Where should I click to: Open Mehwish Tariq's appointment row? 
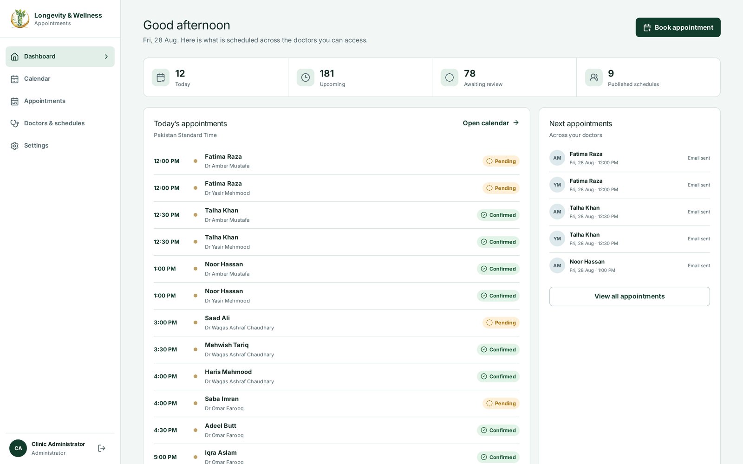click(x=337, y=350)
